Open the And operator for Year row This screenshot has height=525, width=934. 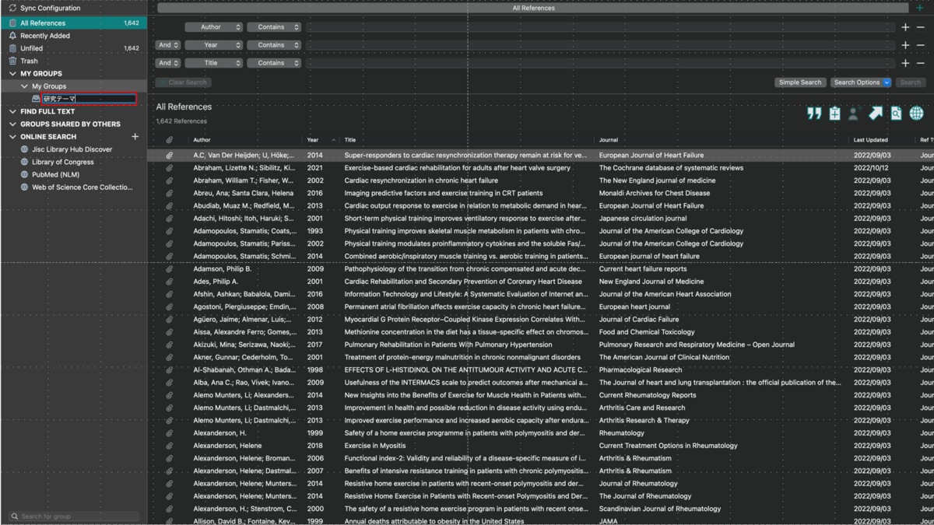(167, 45)
